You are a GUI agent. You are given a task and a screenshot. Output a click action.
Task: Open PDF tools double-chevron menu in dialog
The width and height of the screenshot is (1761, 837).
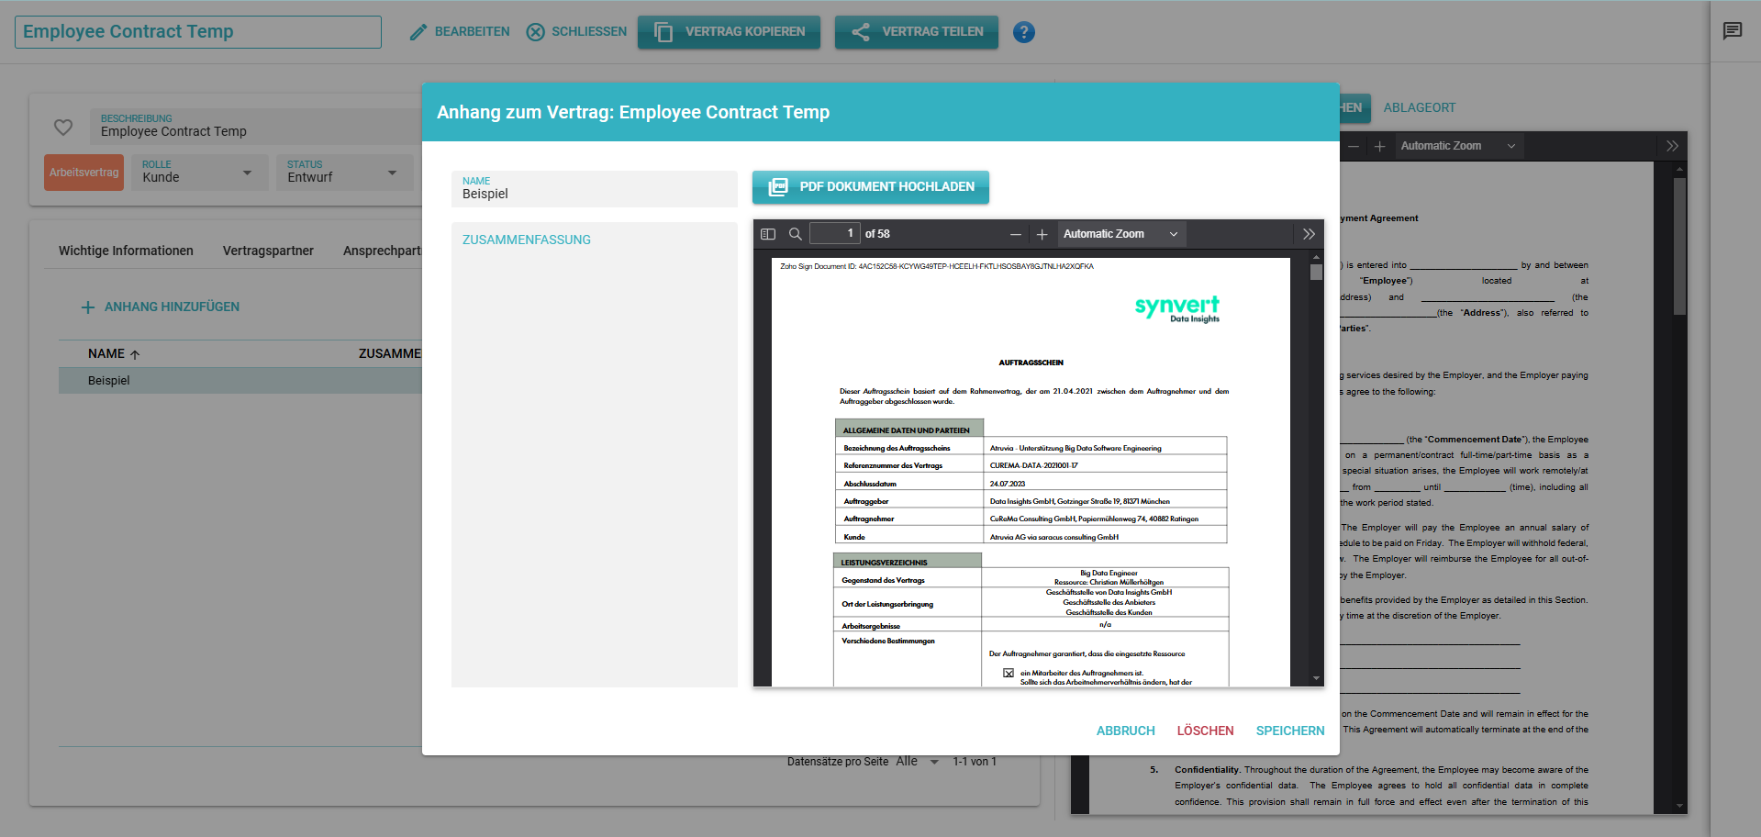click(1309, 234)
